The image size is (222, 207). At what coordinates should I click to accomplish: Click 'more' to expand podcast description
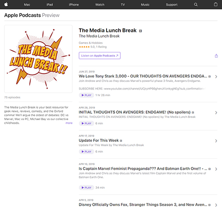pos(69,123)
